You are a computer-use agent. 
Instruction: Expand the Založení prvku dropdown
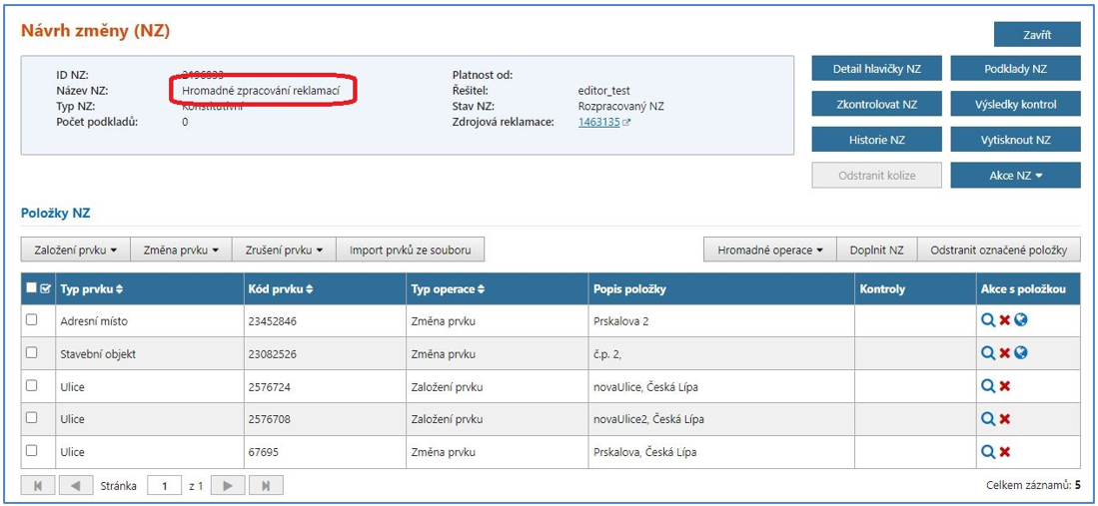pyautogui.click(x=76, y=250)
